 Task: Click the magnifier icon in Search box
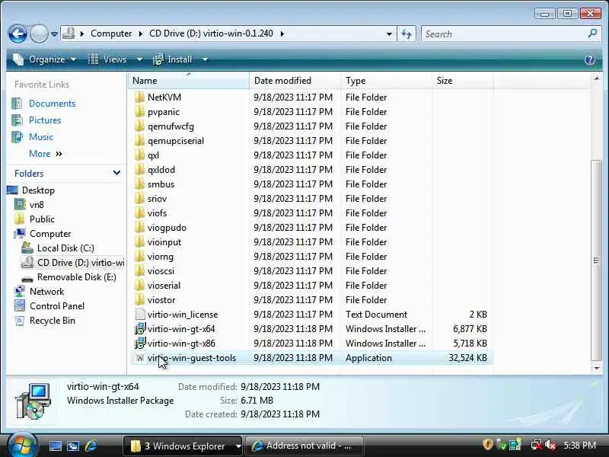click(592, 34)
